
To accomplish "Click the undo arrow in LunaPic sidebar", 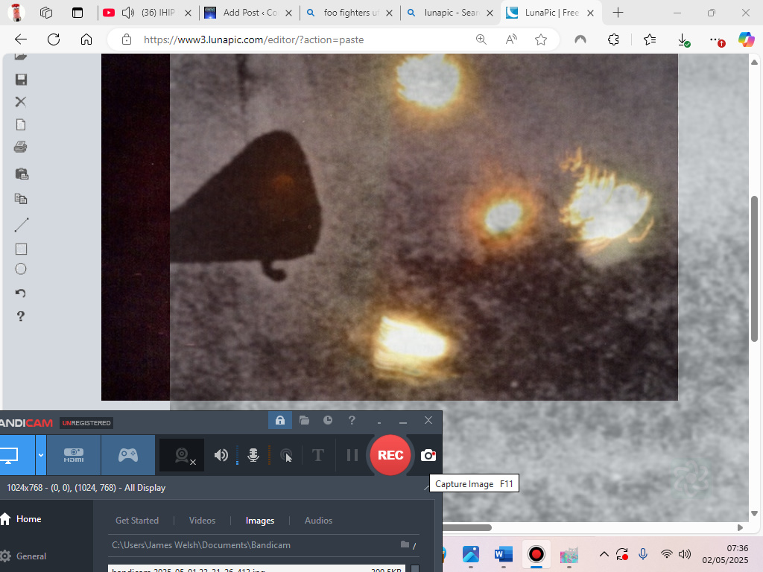I will [x=21, y=293].
